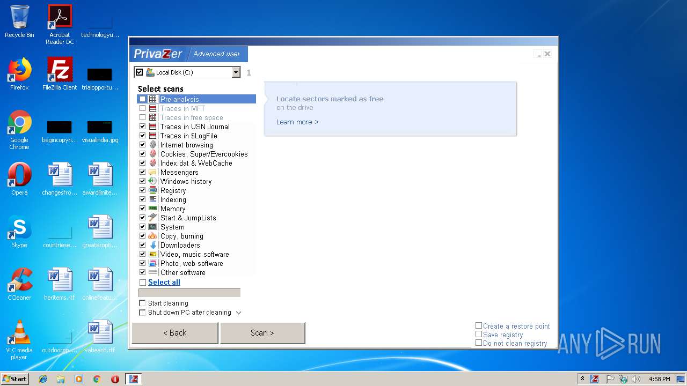
Task: Click the Scan button
Action: [262, 333]
